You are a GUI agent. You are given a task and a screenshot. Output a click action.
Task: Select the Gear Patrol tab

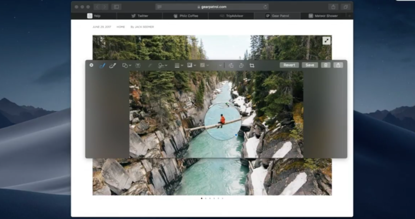point(277,16)
